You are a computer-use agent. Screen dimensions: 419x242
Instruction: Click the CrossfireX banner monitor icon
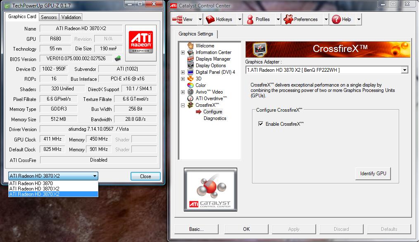point(260,49)
